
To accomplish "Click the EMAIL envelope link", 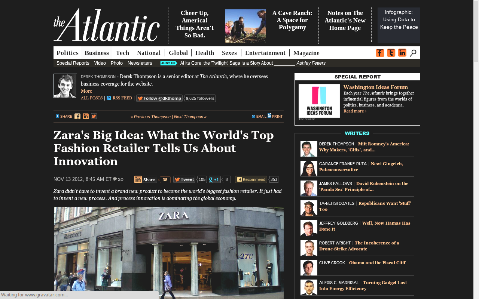I will coord(259,116).
